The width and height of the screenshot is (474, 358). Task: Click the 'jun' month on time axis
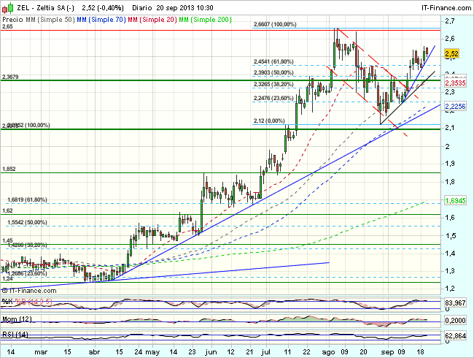pyautogui.click(x=211, y=352)
